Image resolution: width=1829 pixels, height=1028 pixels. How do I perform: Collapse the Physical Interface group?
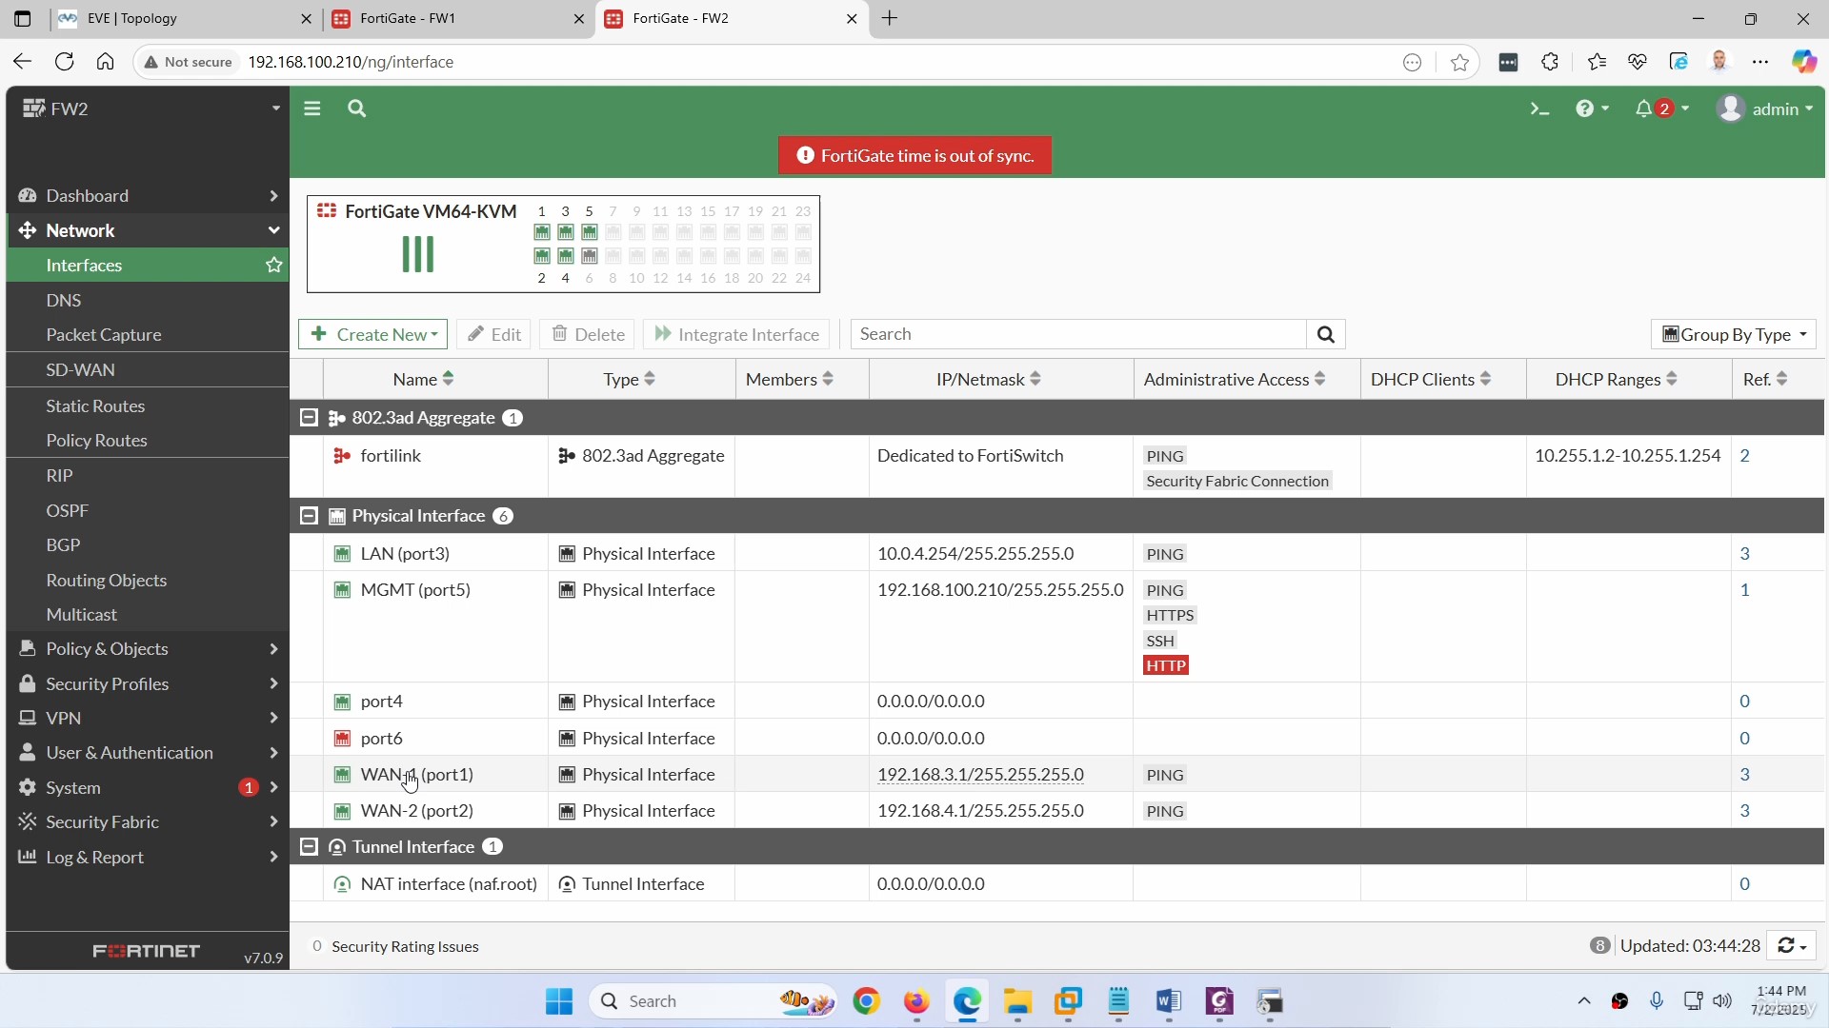309,516
